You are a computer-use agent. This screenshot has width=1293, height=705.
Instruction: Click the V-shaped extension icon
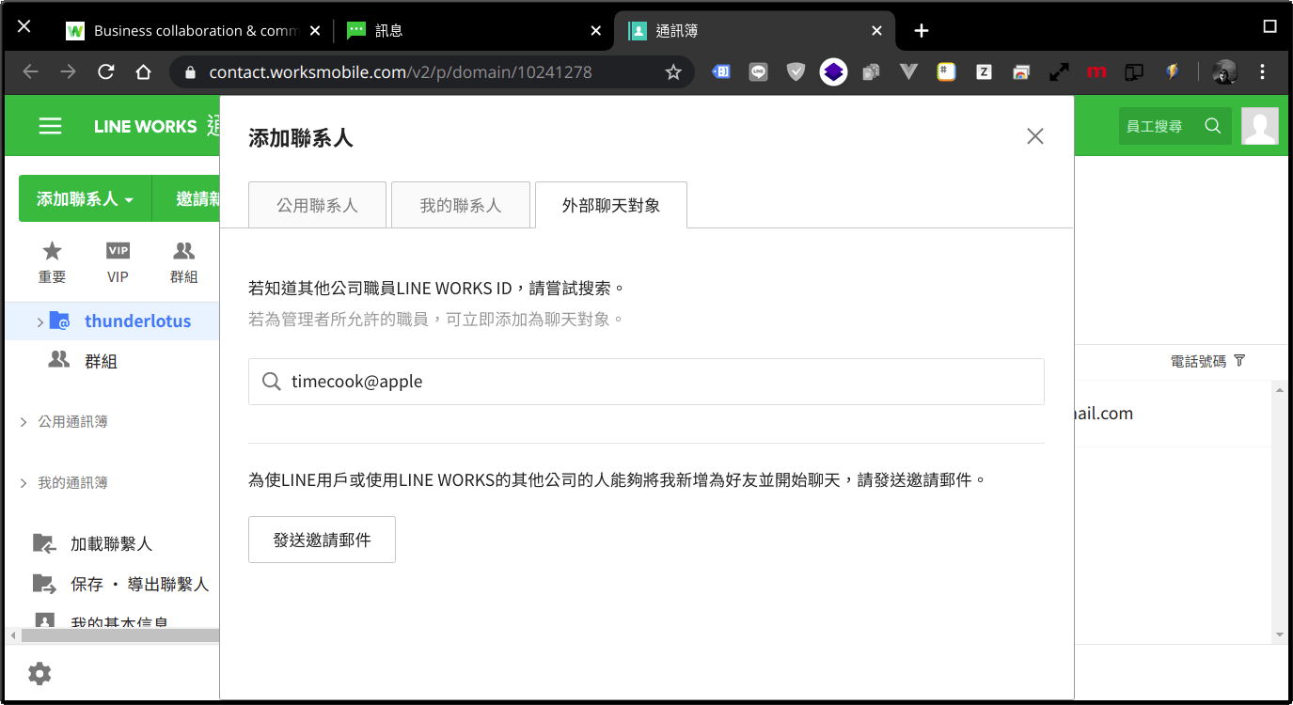point(908,71)
